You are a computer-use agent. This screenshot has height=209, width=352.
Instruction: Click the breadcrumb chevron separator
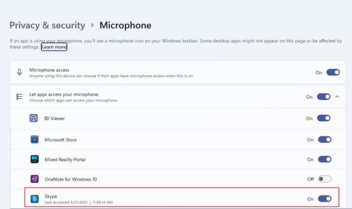92,25
